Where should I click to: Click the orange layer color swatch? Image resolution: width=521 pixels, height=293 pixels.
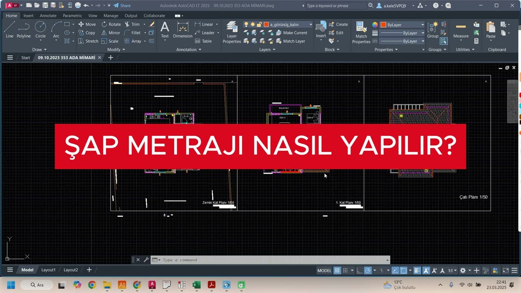(266, 24)
